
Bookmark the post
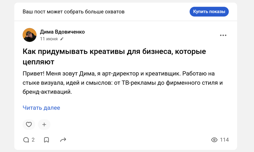tap(47, 140)
